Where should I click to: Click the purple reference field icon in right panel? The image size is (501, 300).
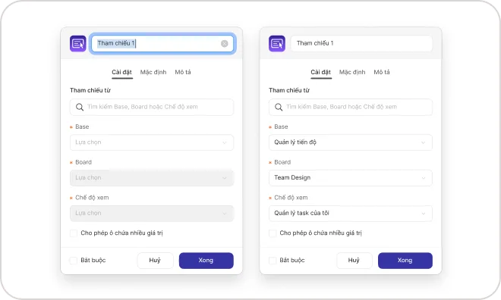tap(277, 43)
